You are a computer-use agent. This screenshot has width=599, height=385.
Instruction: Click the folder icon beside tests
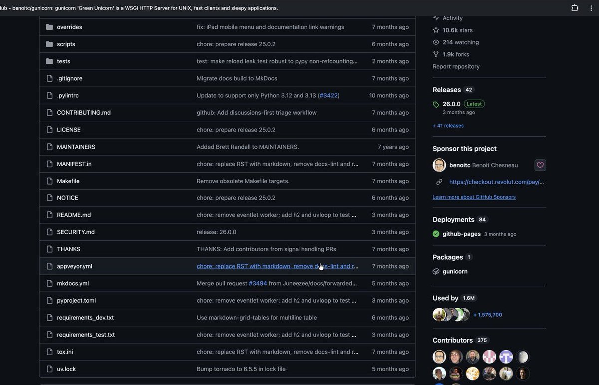(x=49, y=61)
